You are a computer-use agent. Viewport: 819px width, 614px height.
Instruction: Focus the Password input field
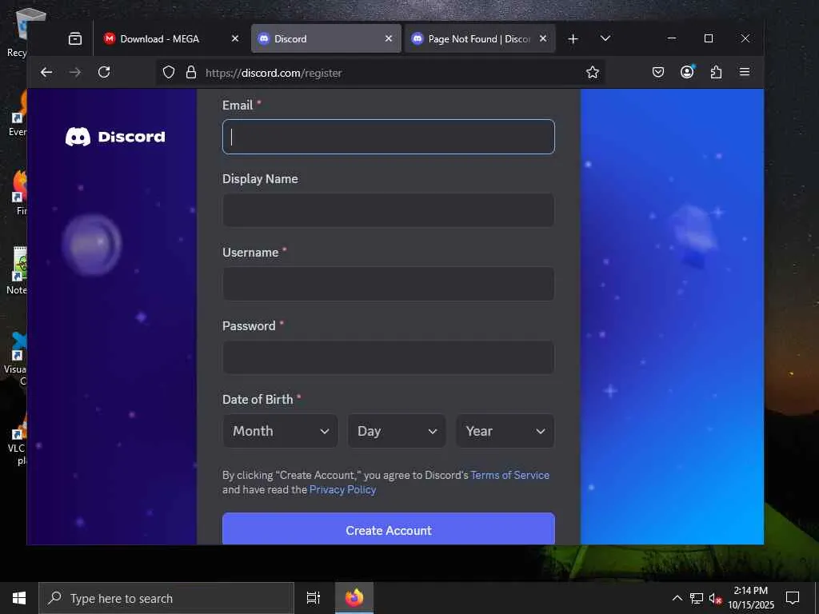[x=389, y=357]
